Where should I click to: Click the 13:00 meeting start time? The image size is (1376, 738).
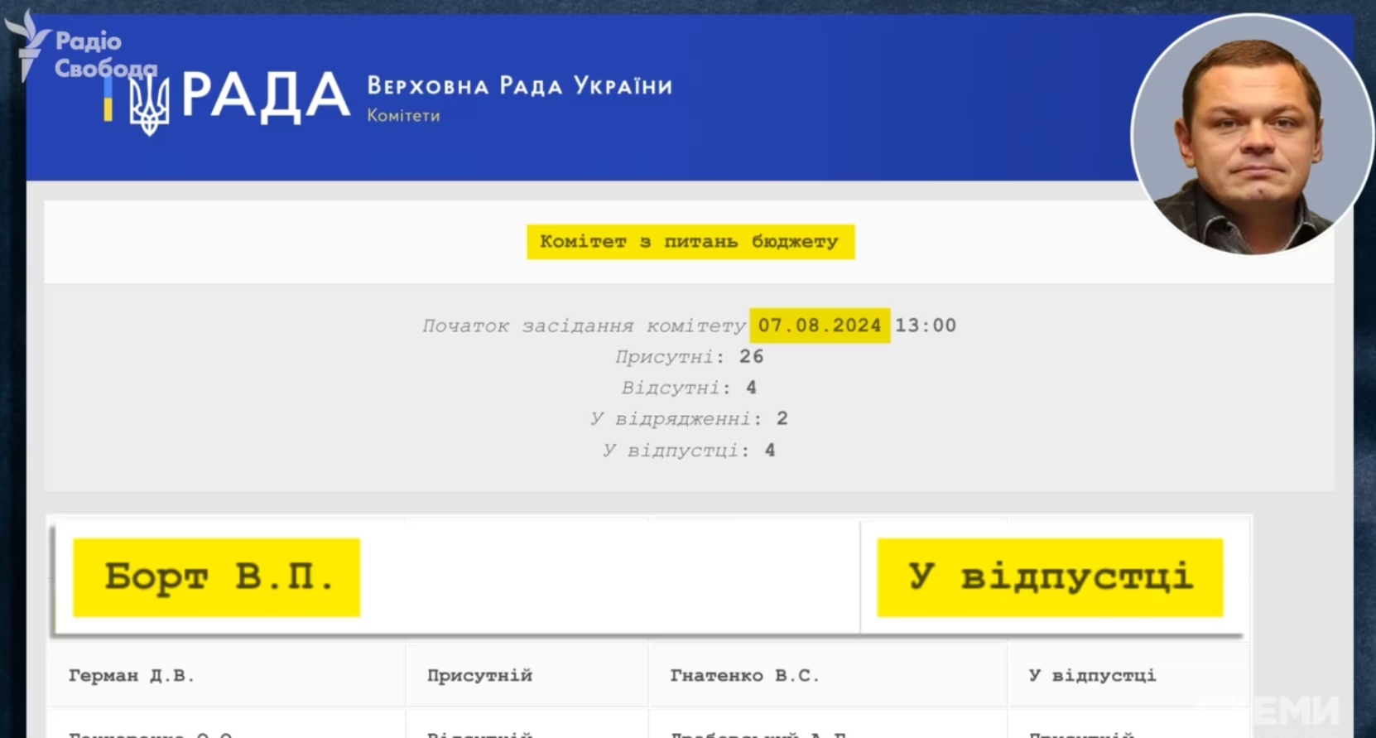[926, 326]
